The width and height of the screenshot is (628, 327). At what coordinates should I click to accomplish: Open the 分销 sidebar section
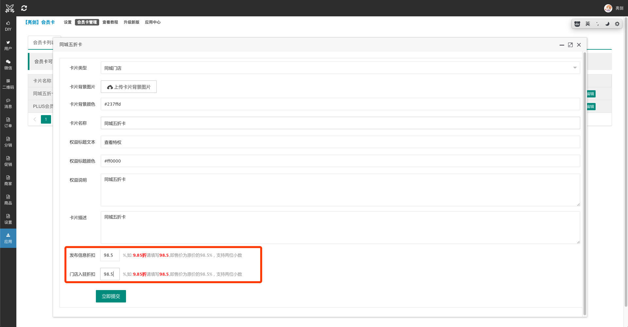click(8, 142)
